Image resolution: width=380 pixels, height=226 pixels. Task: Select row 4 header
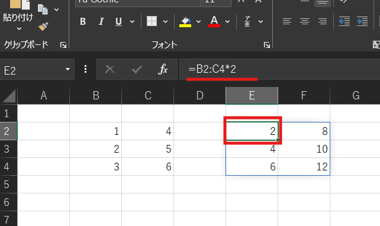[8, 167]
